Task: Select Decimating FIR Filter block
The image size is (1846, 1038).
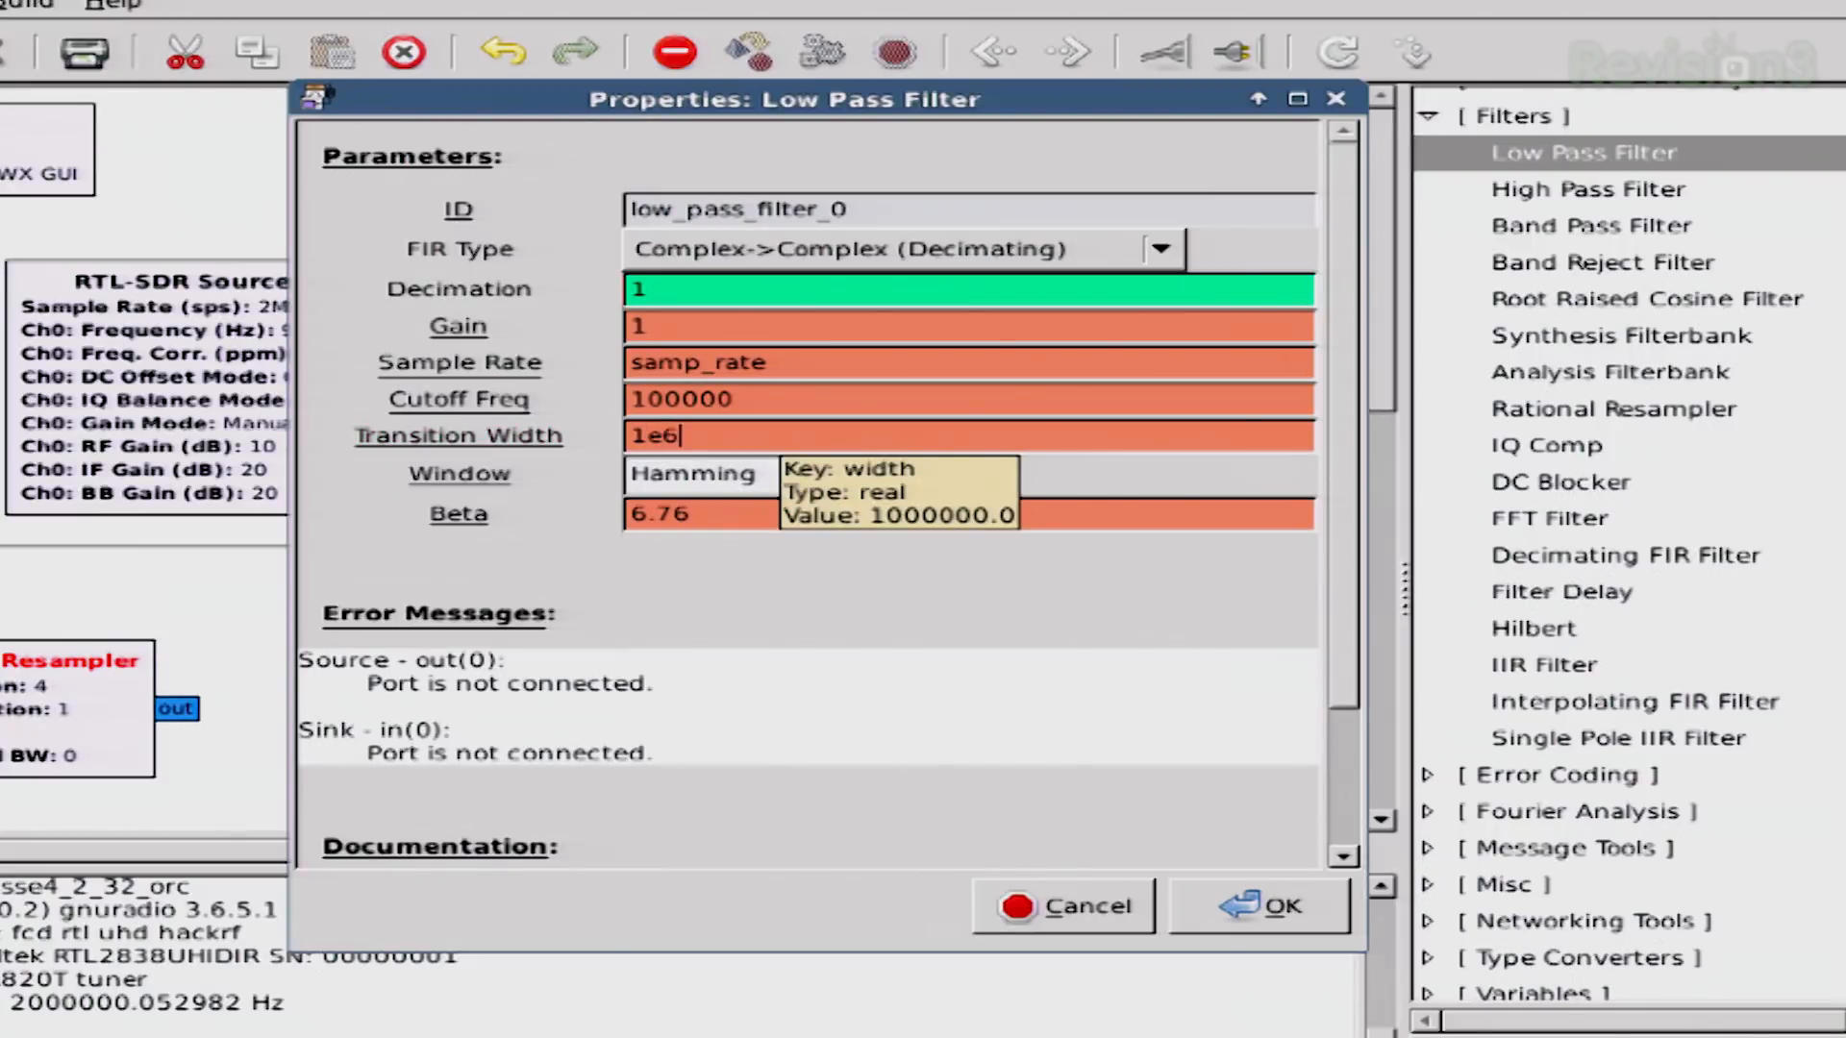Action: point(1626,555)
